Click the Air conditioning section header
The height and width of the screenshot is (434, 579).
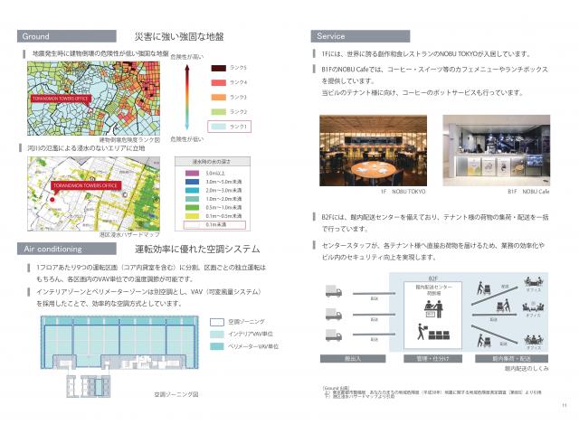pos(66,248)
